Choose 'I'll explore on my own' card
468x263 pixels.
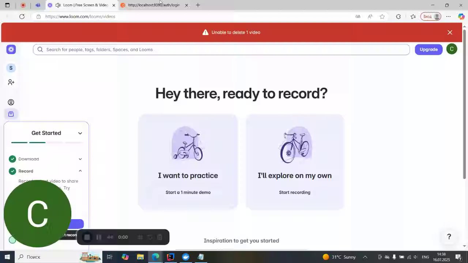point(295,162)
